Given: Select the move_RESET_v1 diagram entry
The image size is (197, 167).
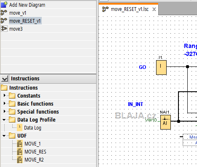Looking at the screenshot, I should point(25,21).
